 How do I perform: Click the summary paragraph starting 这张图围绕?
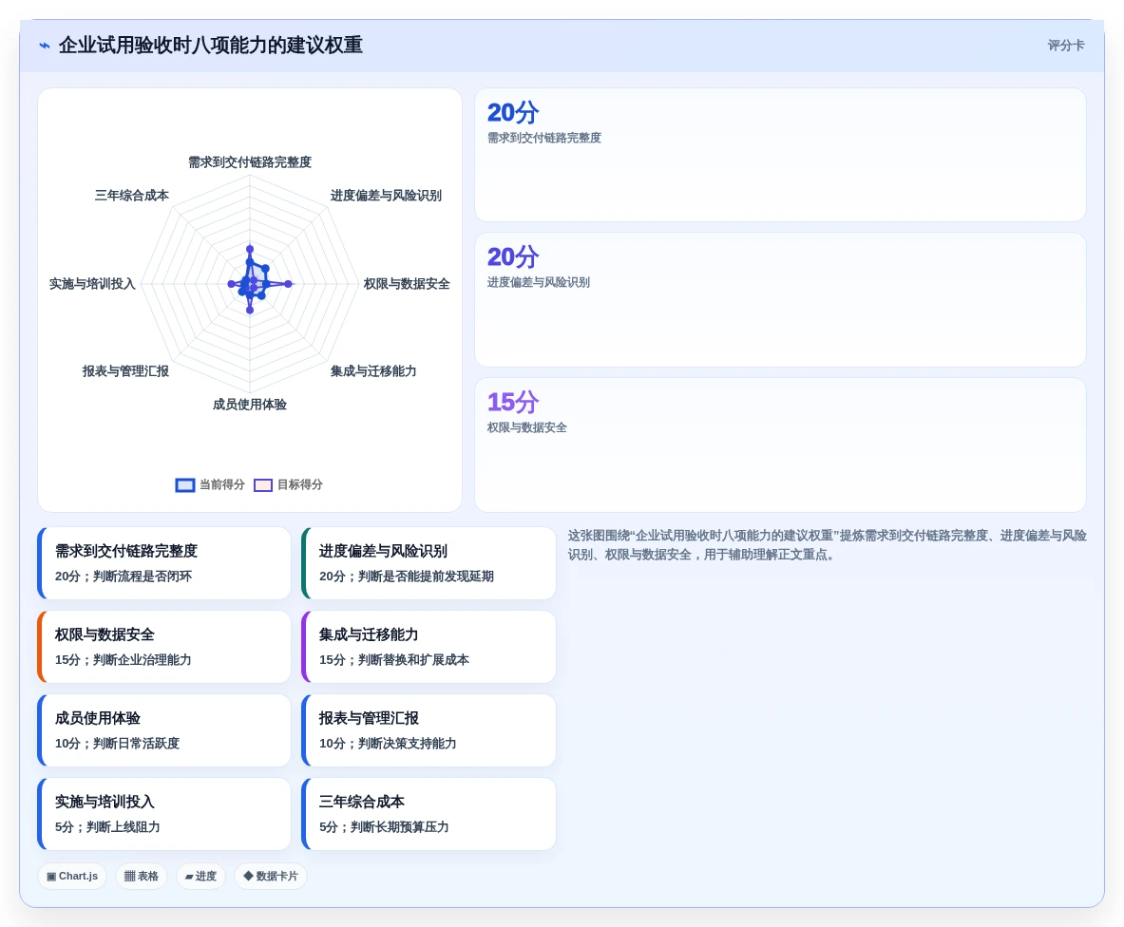click(827, 545)
